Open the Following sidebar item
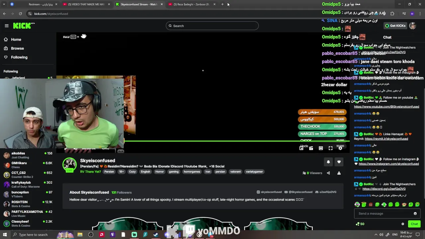The width and height of the screenshot is (425, 239). pos(19,57)
